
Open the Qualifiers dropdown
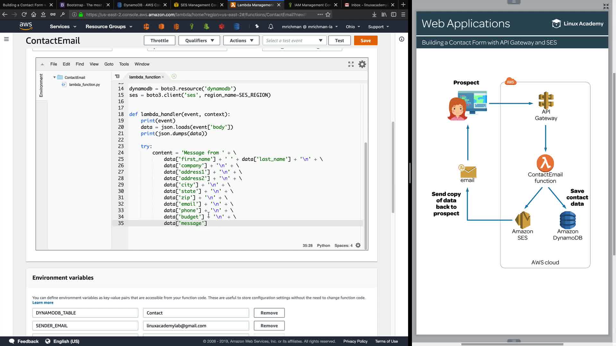coord(199,40)
